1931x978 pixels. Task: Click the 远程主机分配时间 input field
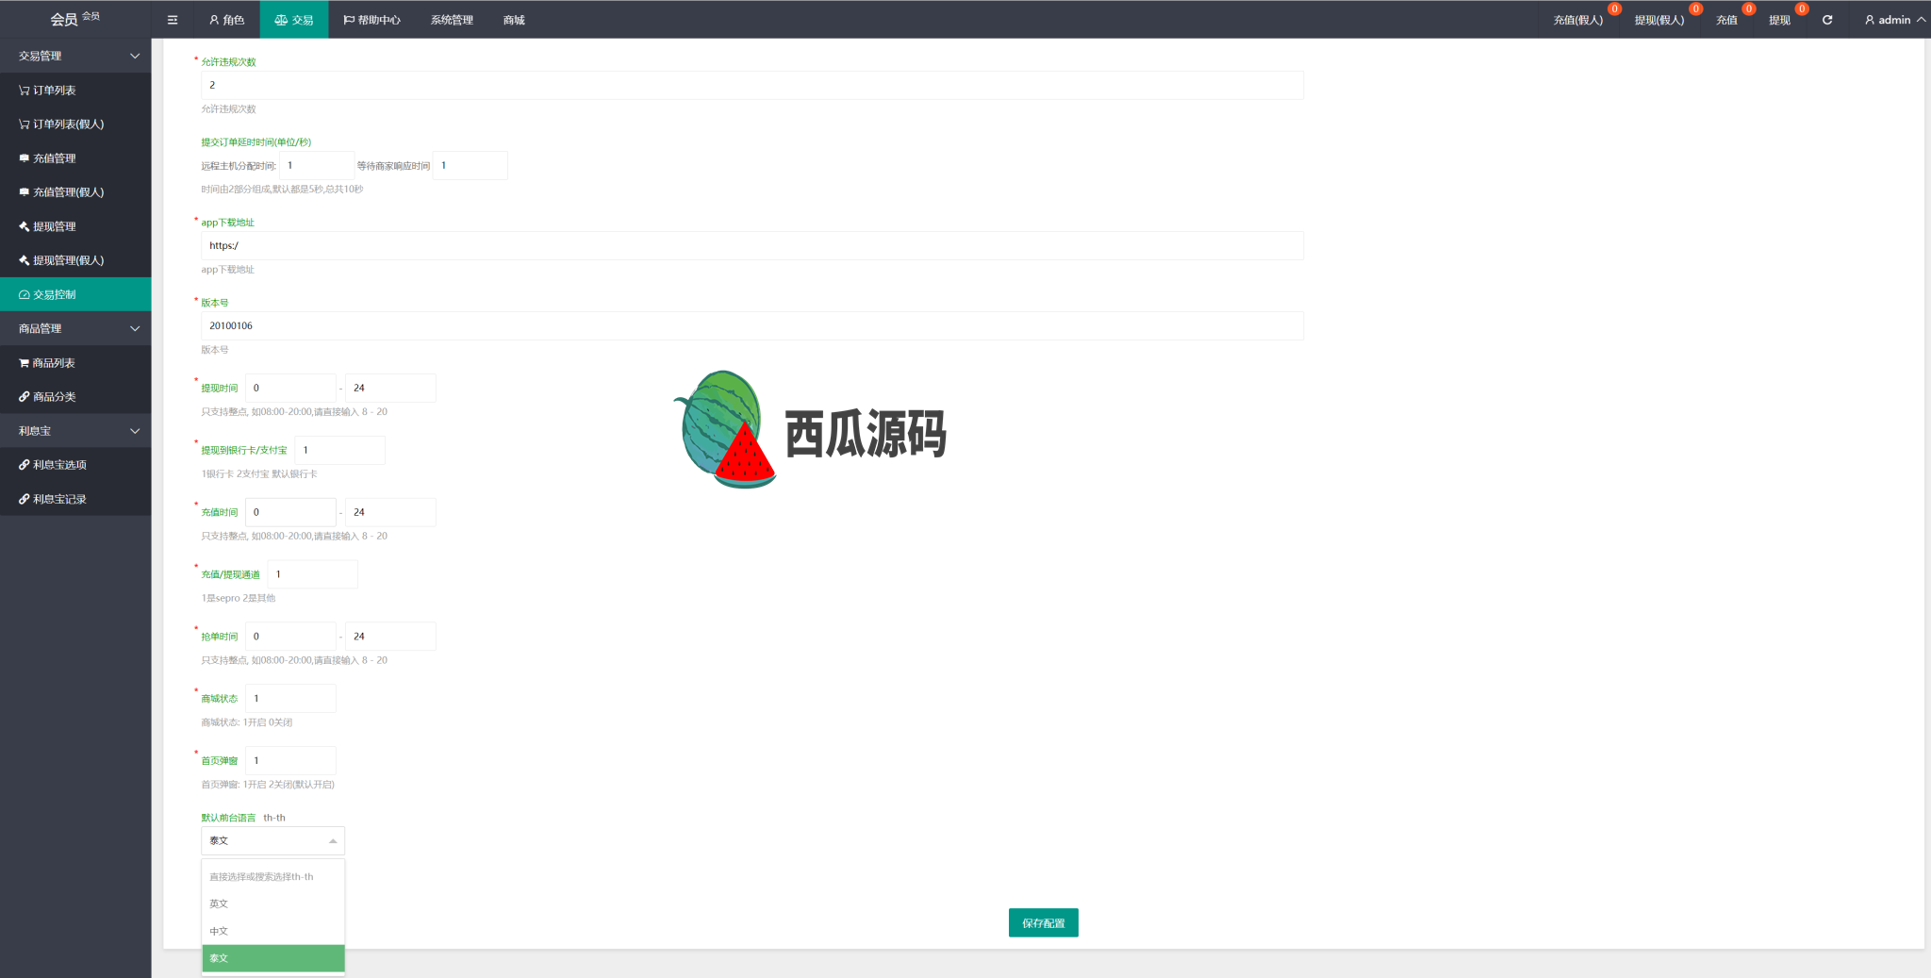click(317, 165)
